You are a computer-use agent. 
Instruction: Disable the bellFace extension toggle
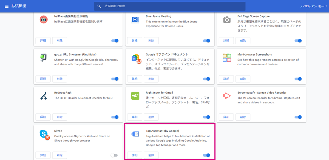click(x=115, y=41)
